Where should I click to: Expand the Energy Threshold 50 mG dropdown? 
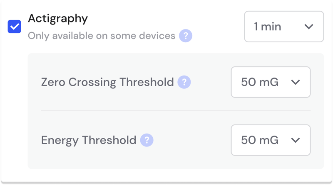(x=271, y=140)
